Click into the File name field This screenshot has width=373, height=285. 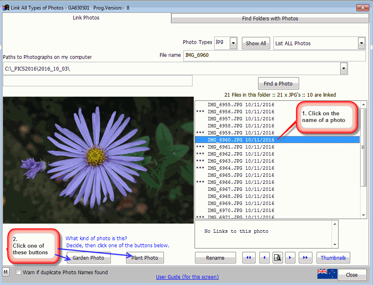pyautogui.click(x=274, y=56)
